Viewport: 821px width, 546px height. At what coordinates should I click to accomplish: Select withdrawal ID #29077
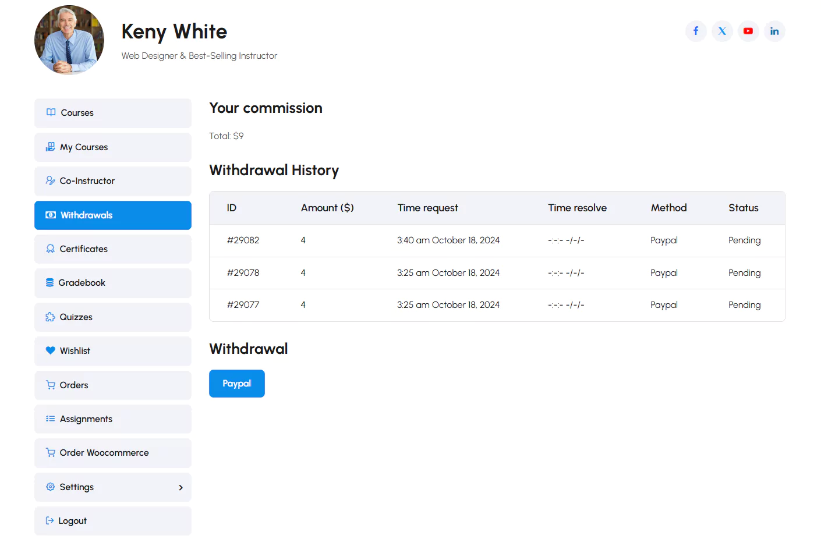pyautogui.click(x=243, y=305)
